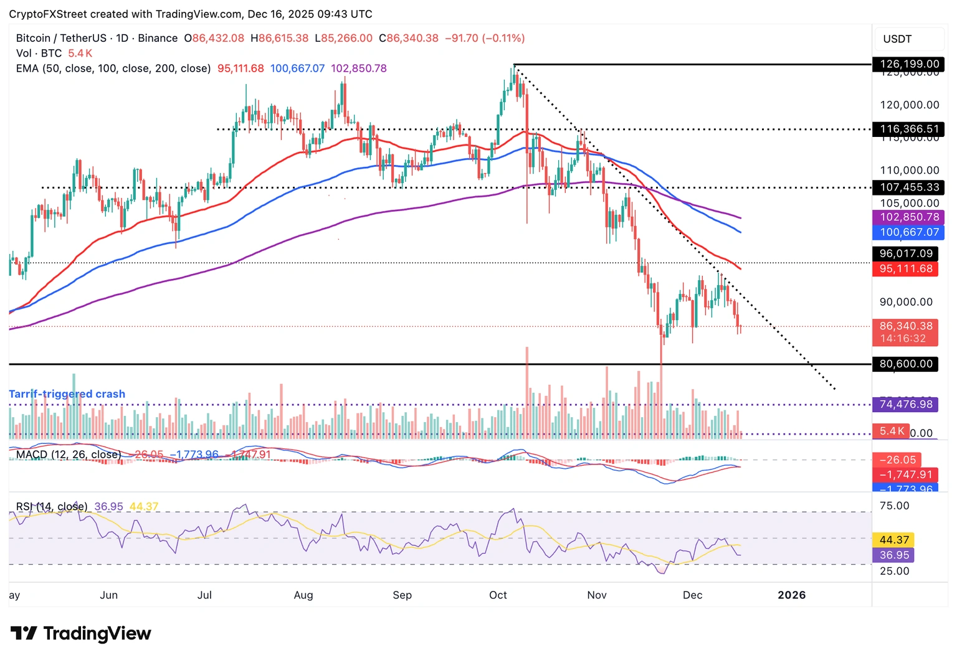957x660 pixels.
Task: Click the 107,455.33 price level label
Action: click(909, 187)
